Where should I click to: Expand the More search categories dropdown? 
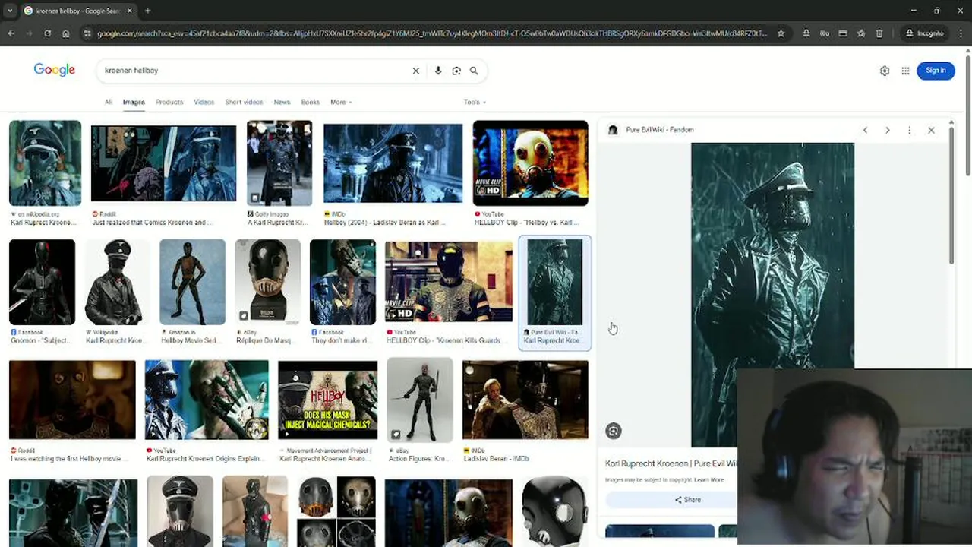click(x=341, y=102)
